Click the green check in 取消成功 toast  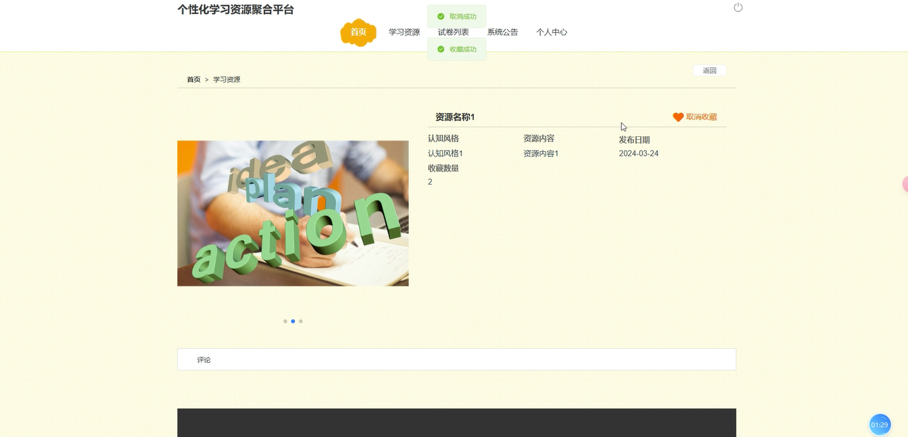(x=440, y=16)
